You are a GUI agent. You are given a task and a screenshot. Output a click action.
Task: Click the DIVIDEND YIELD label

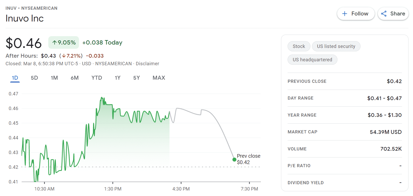306,183
